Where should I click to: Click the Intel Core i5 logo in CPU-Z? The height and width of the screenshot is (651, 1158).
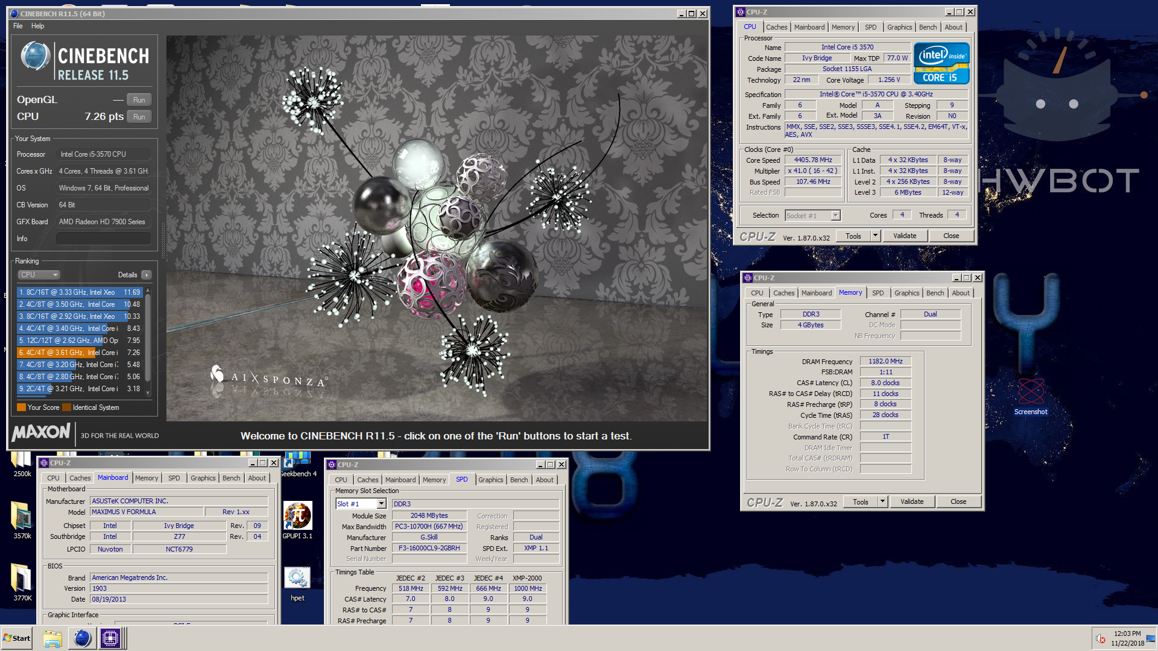[x=941, y=63]
